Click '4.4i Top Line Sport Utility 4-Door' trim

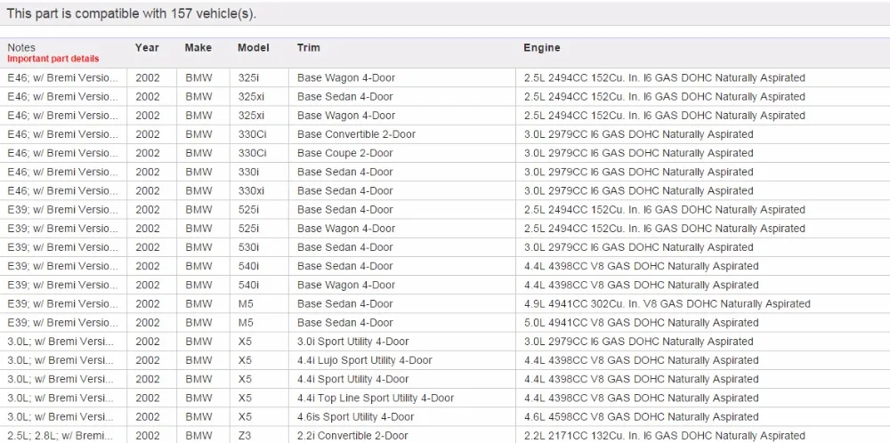(376, 398)
